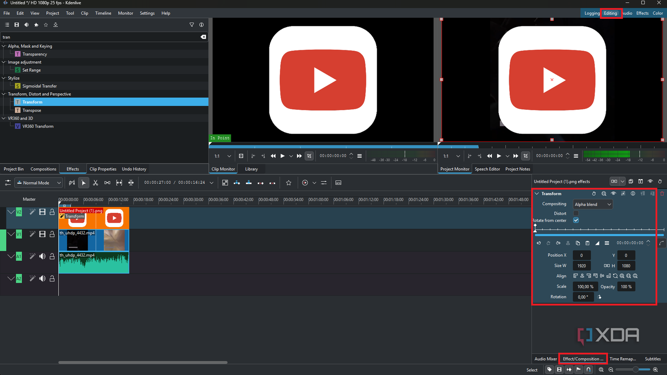
Task: Toggle Transform effect visibility eye
Action: point(613,194)
